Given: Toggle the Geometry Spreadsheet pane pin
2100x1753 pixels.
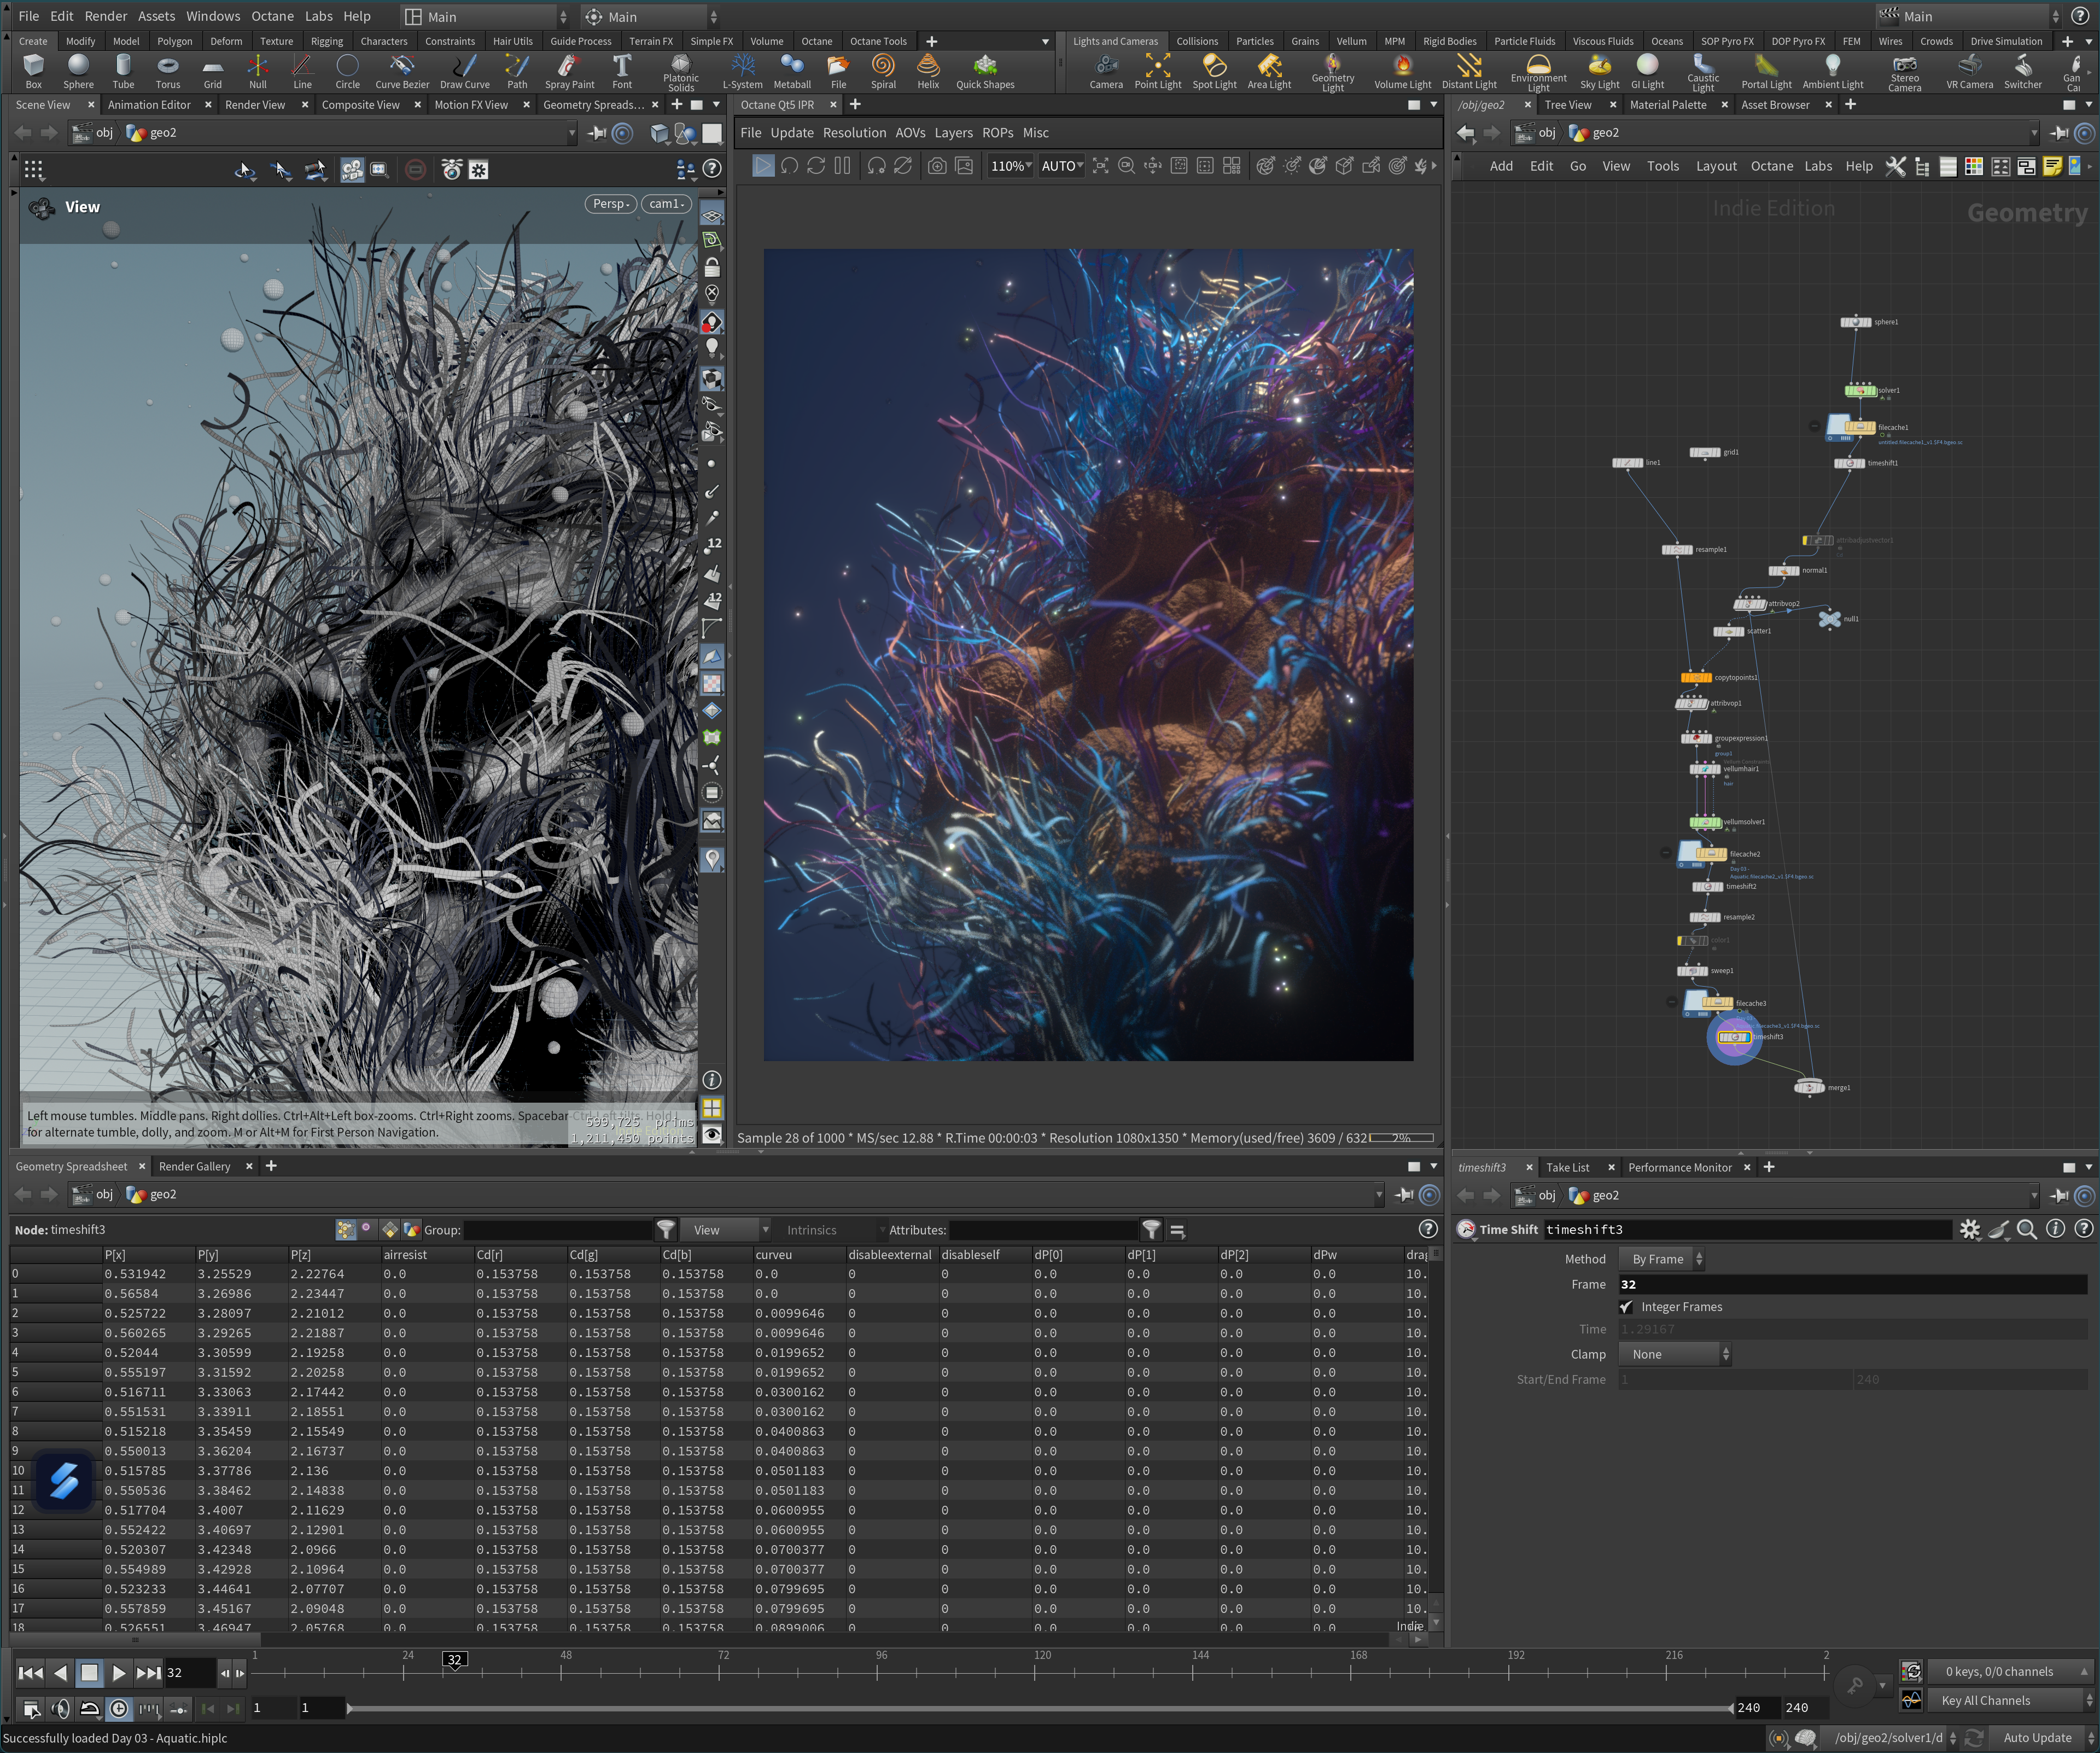Looking at the screenshot, I should (1405, 1194).
